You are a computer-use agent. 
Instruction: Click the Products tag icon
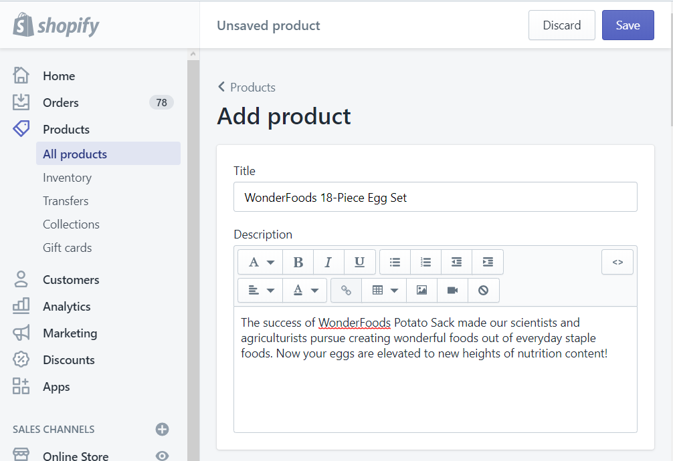(21, 129)
